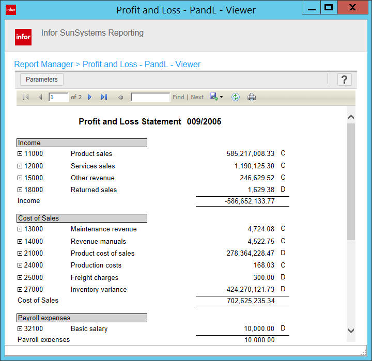This screenshot has height=361, width=372.
Task: Refresh the report
Action: [236, 97]
